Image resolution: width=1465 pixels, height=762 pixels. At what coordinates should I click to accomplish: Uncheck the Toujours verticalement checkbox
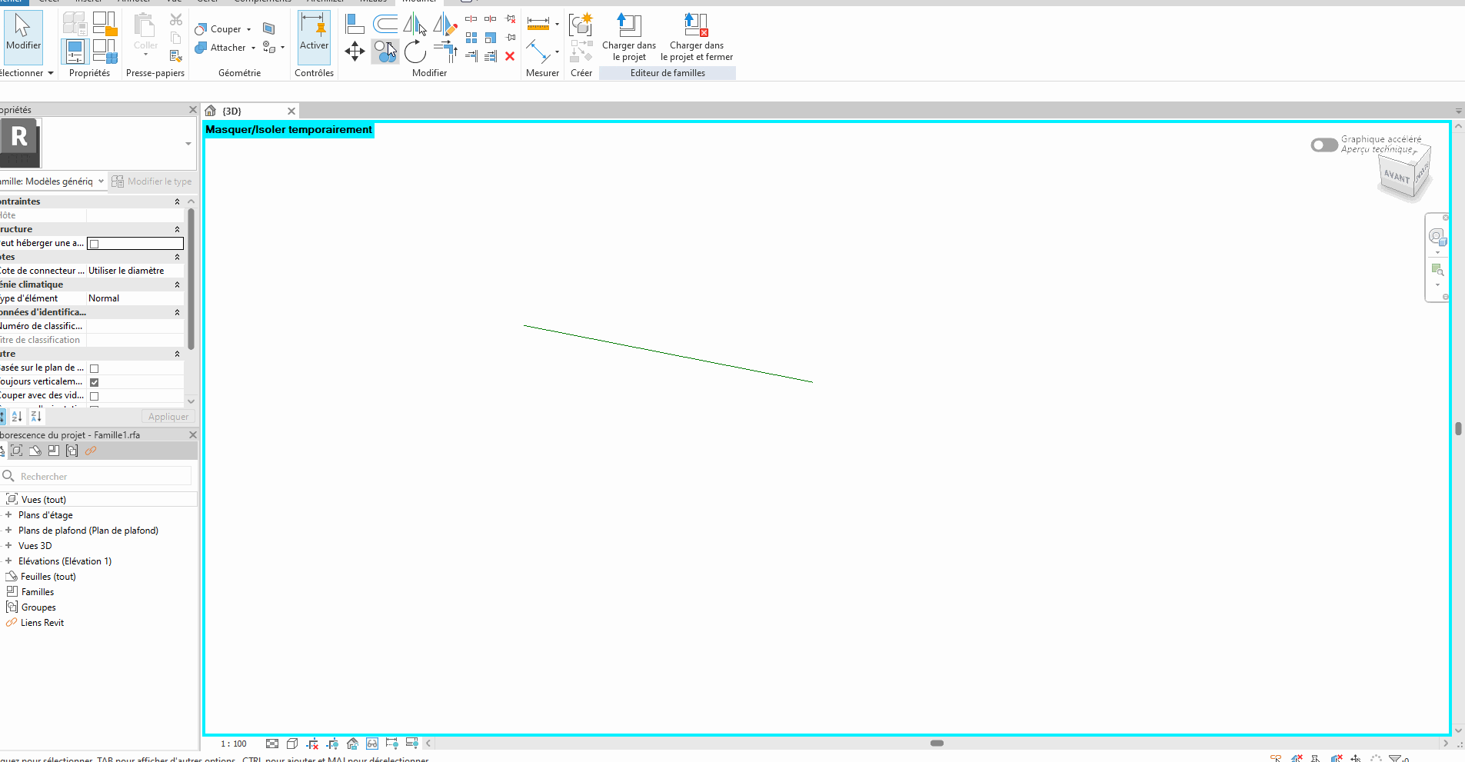coord(95,382)
